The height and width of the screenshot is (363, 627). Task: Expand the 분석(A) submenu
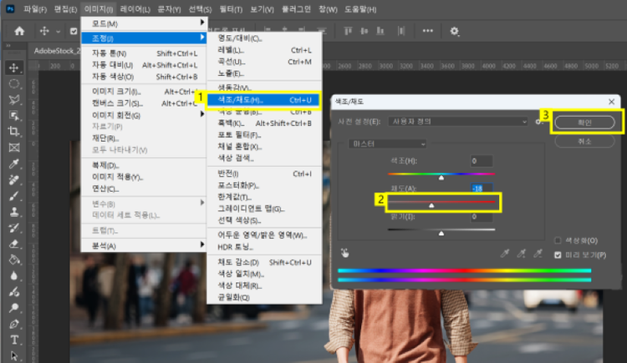pos(144,245)
